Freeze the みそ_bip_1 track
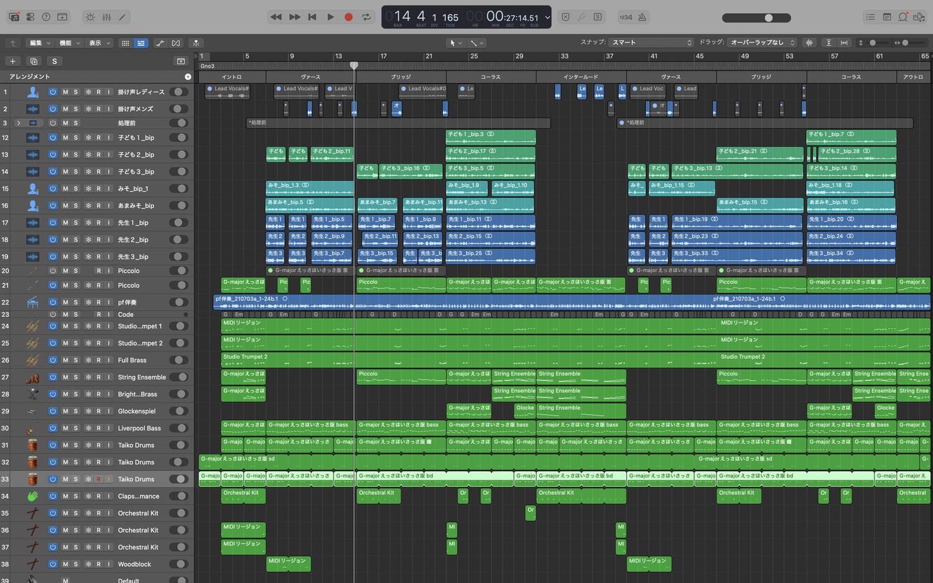Screen dimensions: 933x583 (x=88, y=188)
